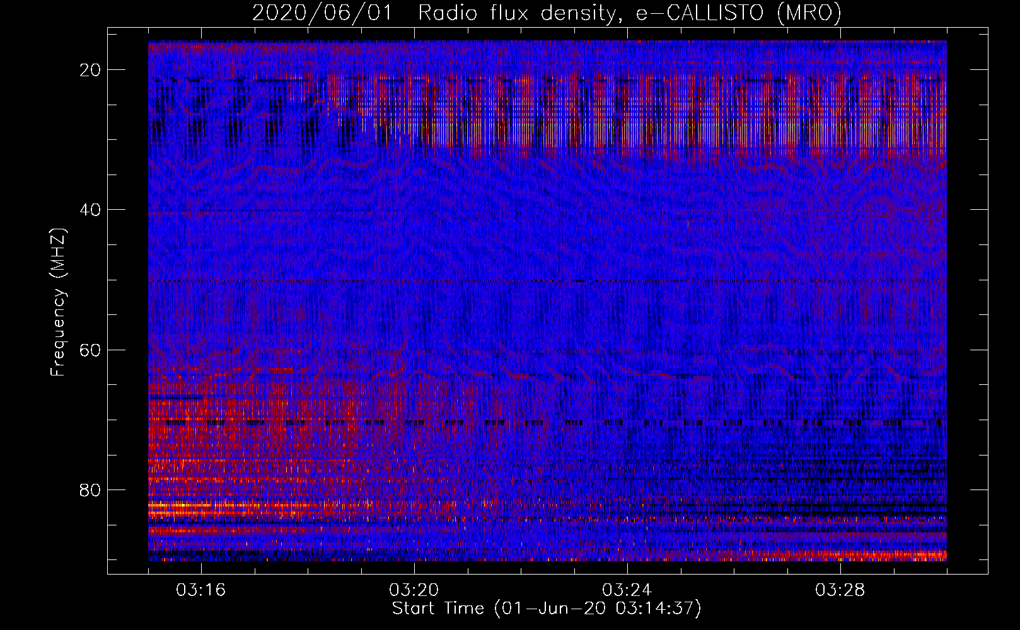This screenshot has width=1020, height=630.
Task: Select the 'Frequency (MHZ)' y-axis label
Action: click(58, 302)
